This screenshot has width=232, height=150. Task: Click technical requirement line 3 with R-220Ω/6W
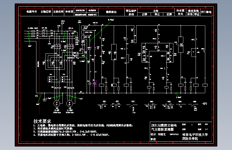(65, 132)
